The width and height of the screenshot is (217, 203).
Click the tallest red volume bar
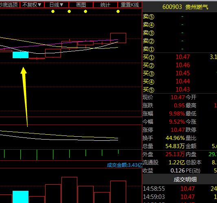coord(69,190)
